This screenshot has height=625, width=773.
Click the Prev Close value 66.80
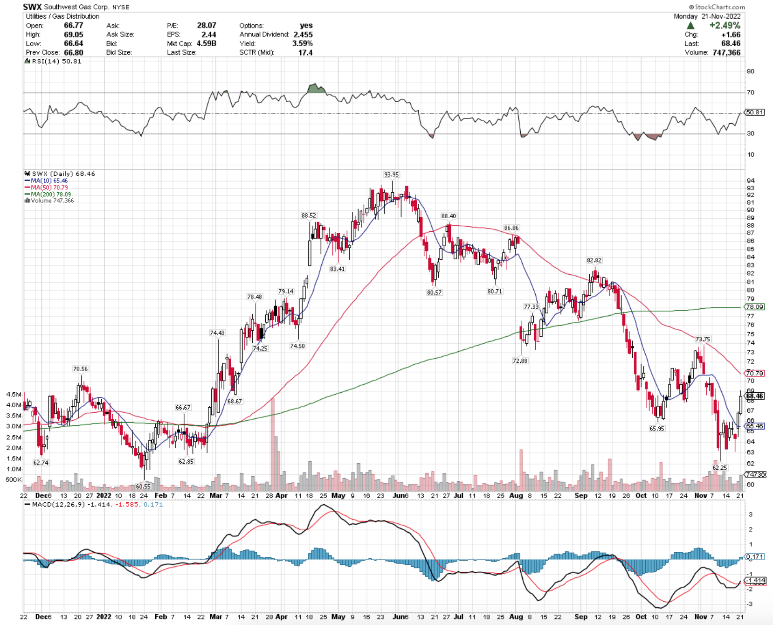[x=73, y=52]
